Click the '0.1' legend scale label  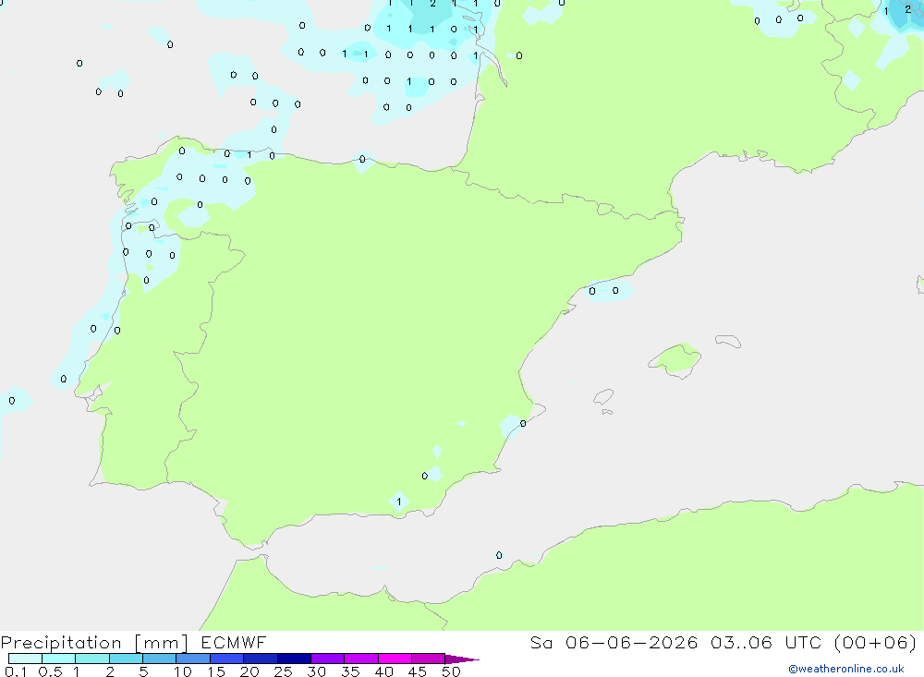[x=16, y=671]
